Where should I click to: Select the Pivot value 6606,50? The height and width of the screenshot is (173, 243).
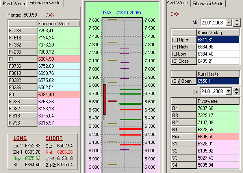(218, 137)
